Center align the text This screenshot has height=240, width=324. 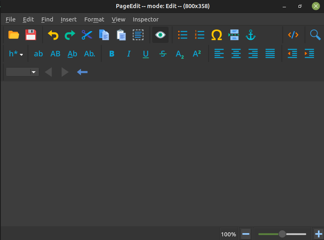tap(236, 53)
